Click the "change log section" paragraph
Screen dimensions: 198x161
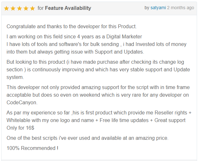[98, 70]
